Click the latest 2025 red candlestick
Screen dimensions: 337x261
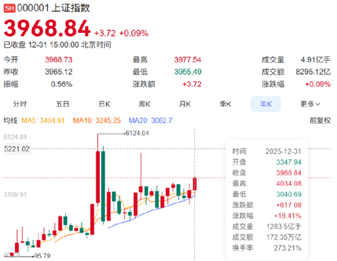point(195,184)
